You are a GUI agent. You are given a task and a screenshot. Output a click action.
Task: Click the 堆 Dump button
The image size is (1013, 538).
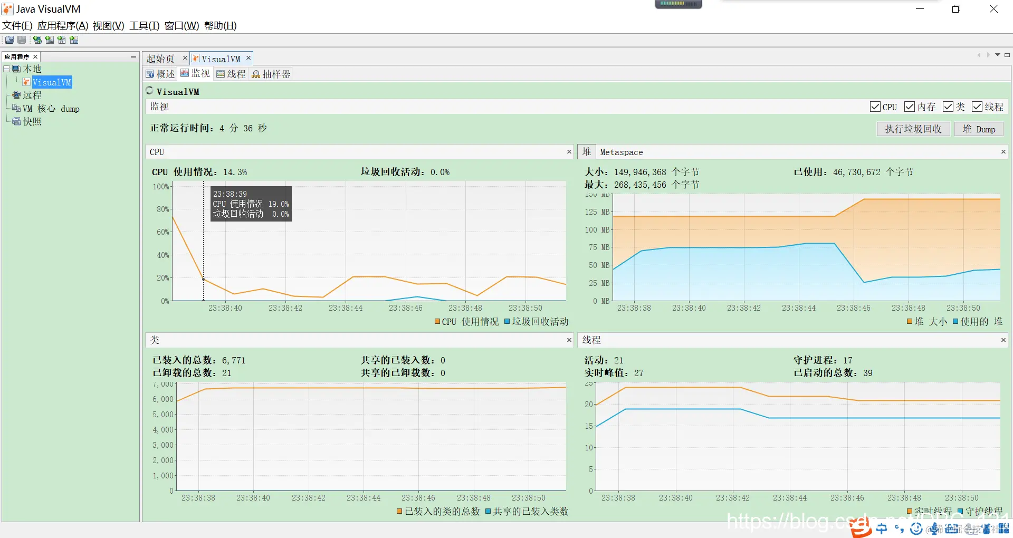click(x=979, y=129)
